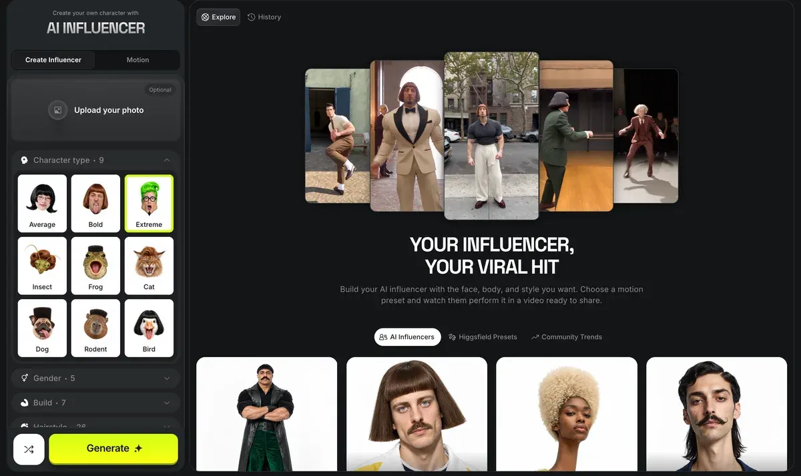Click the Character type head icon

coord(24,160)
